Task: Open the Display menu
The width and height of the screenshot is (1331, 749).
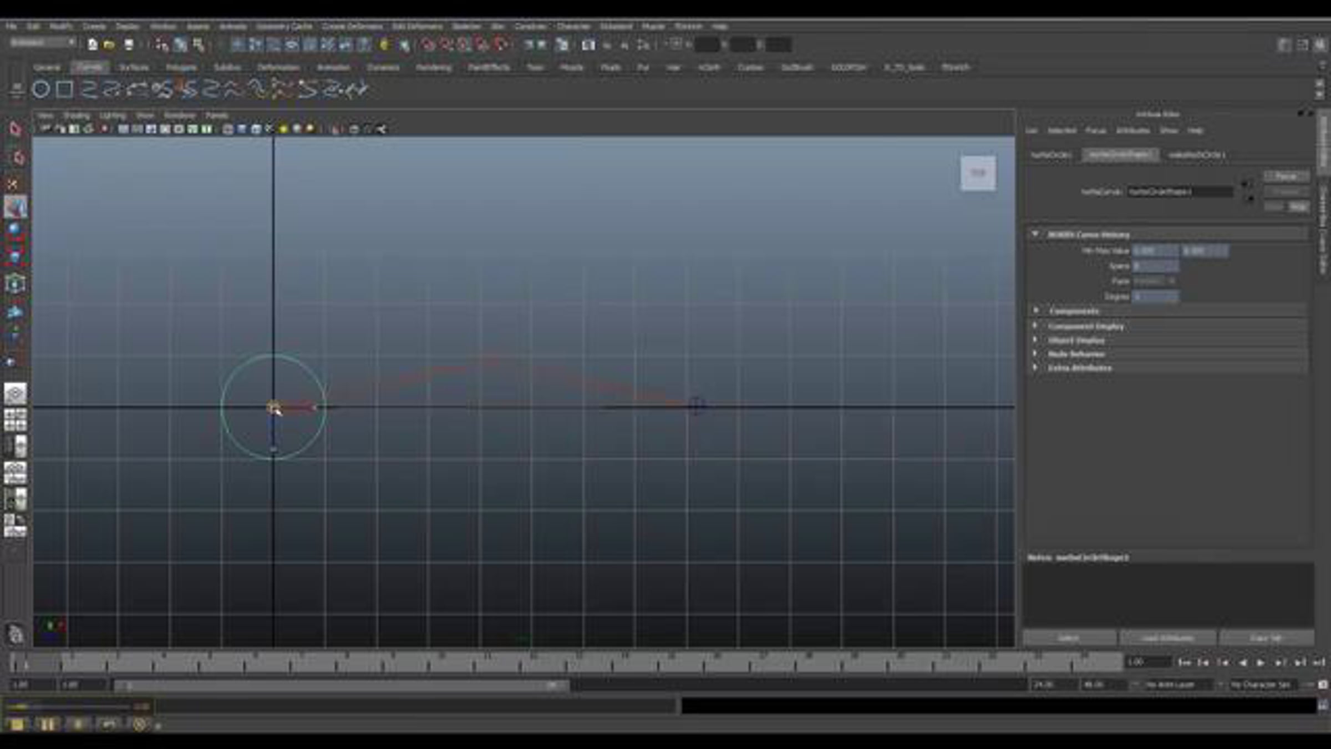Action: [127, 26]
